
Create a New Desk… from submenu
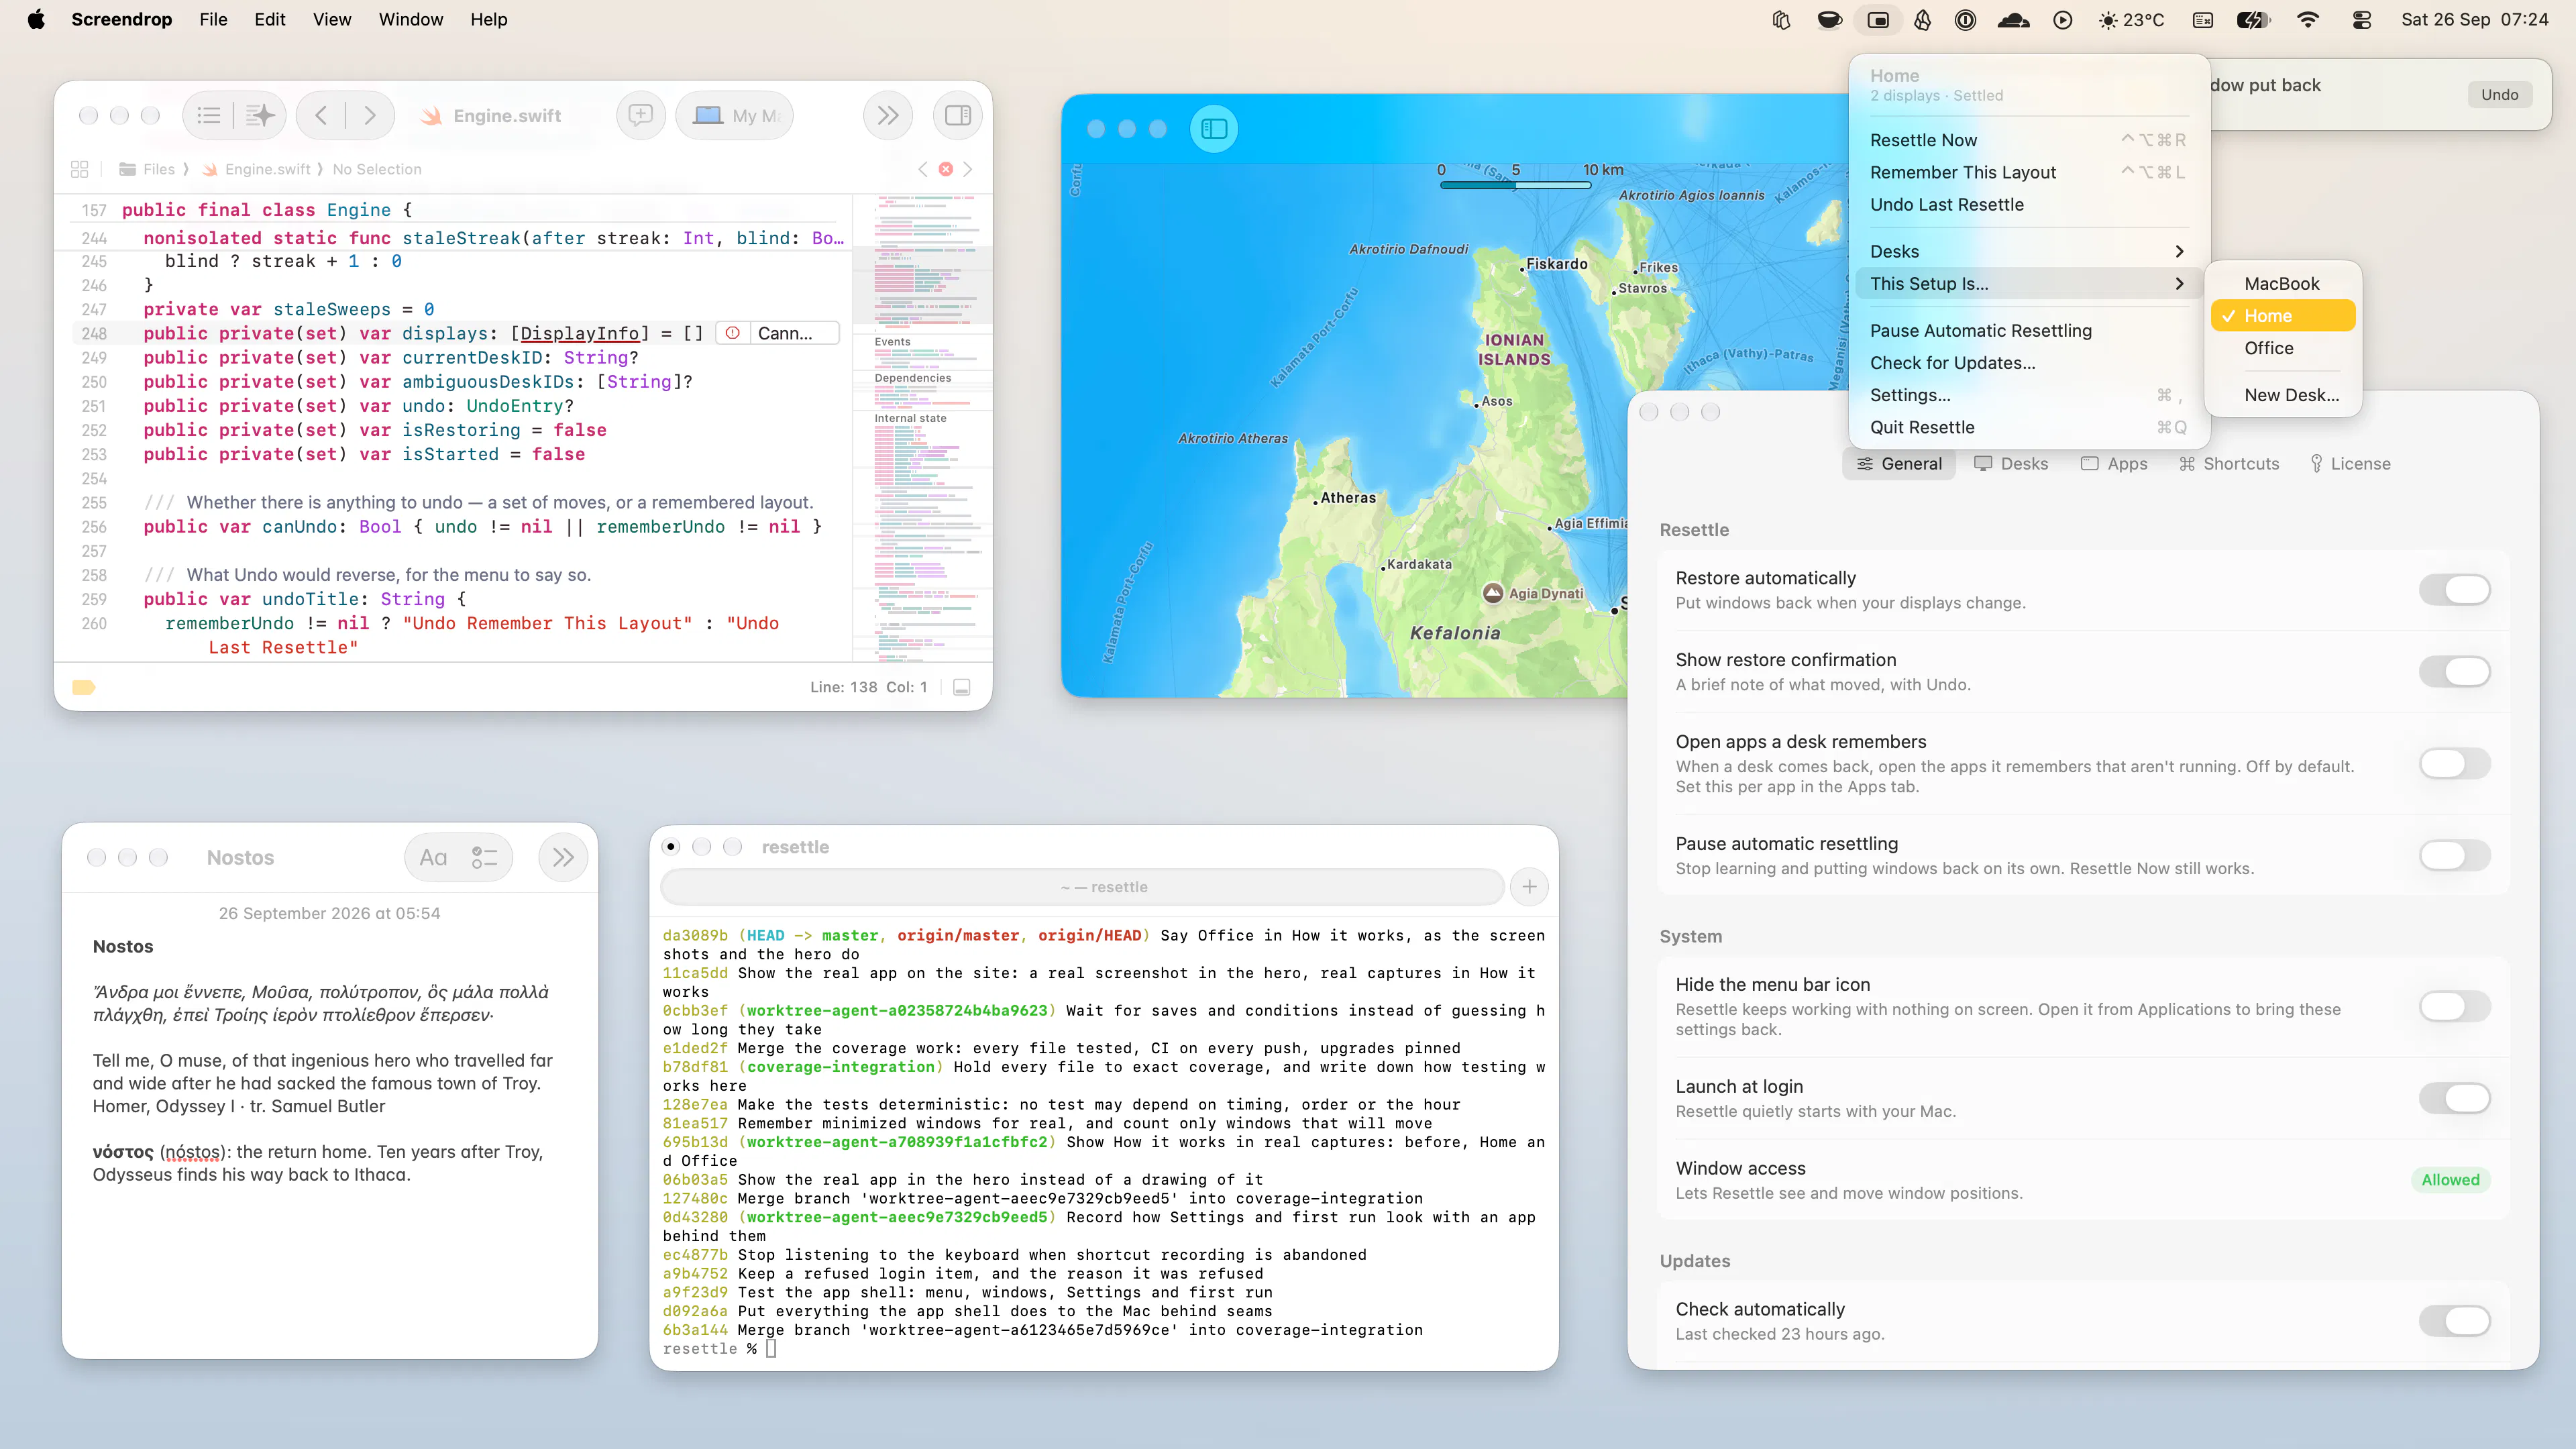click(x=2282, y=395)
